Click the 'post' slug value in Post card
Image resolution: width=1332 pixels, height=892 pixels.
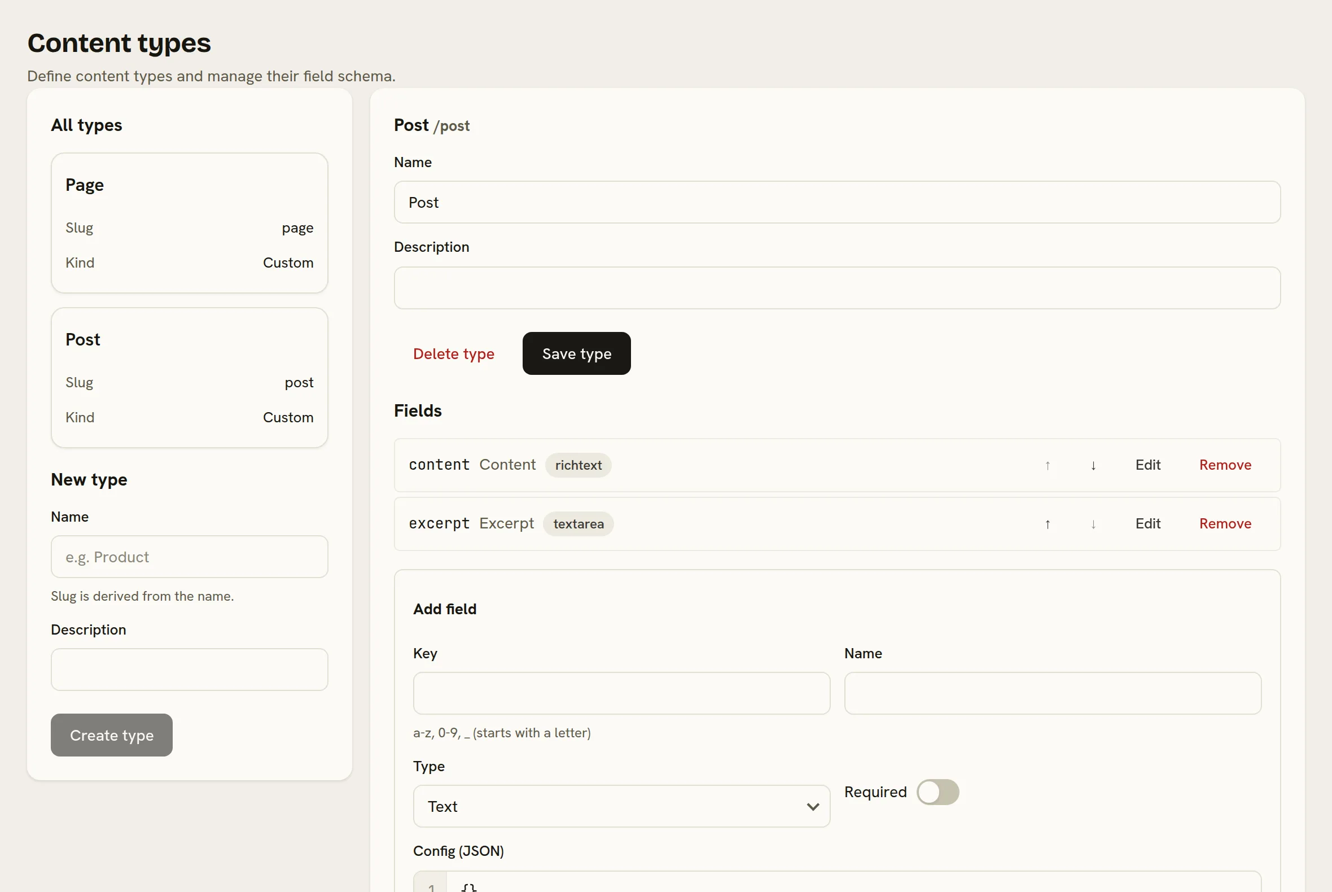[x=299, y=383]
